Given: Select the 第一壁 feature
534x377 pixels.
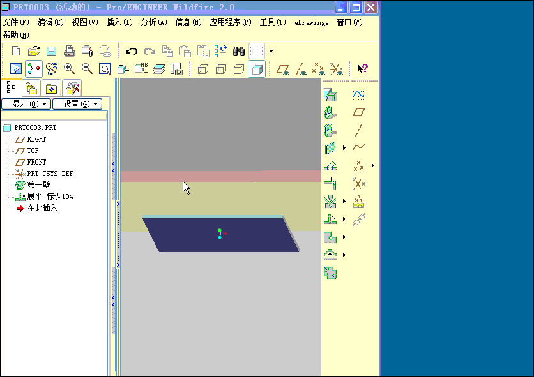Looking at the screenshot, I should [38, 185].
